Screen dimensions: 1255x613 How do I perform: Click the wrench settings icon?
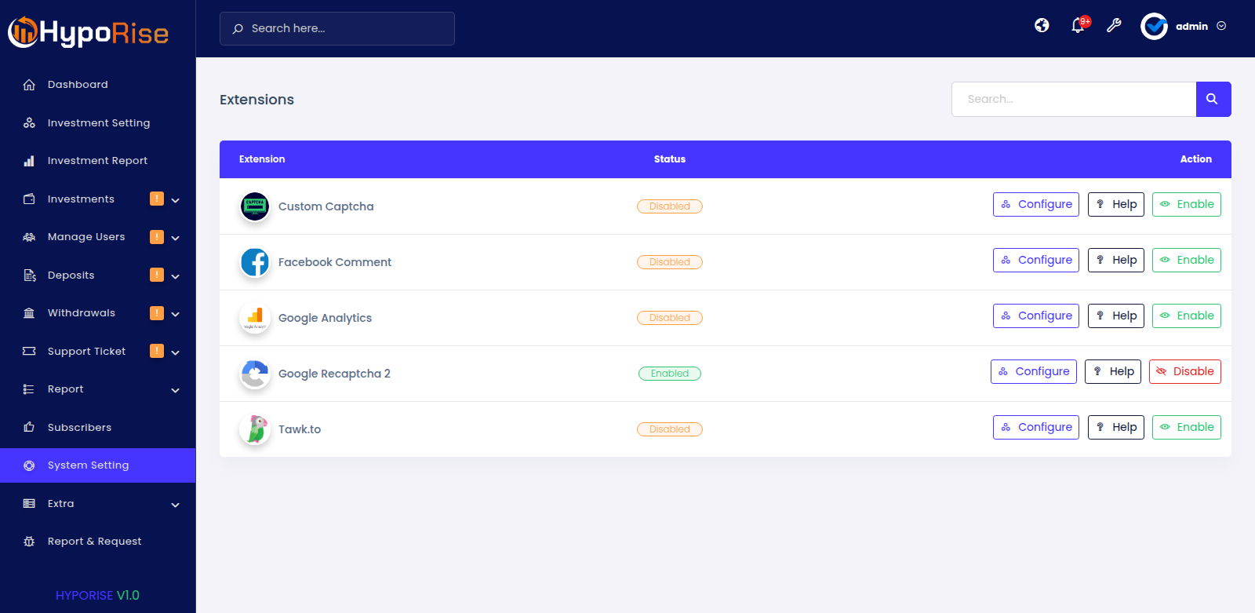[x=1114, y=26]
